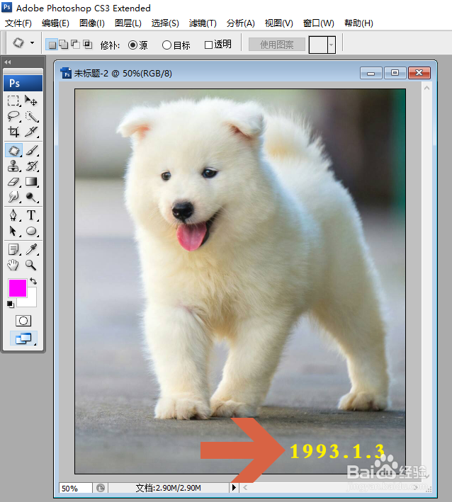Select the Clone Stamp tool
This screenshot has width=452, height=502.
[13, 166]
